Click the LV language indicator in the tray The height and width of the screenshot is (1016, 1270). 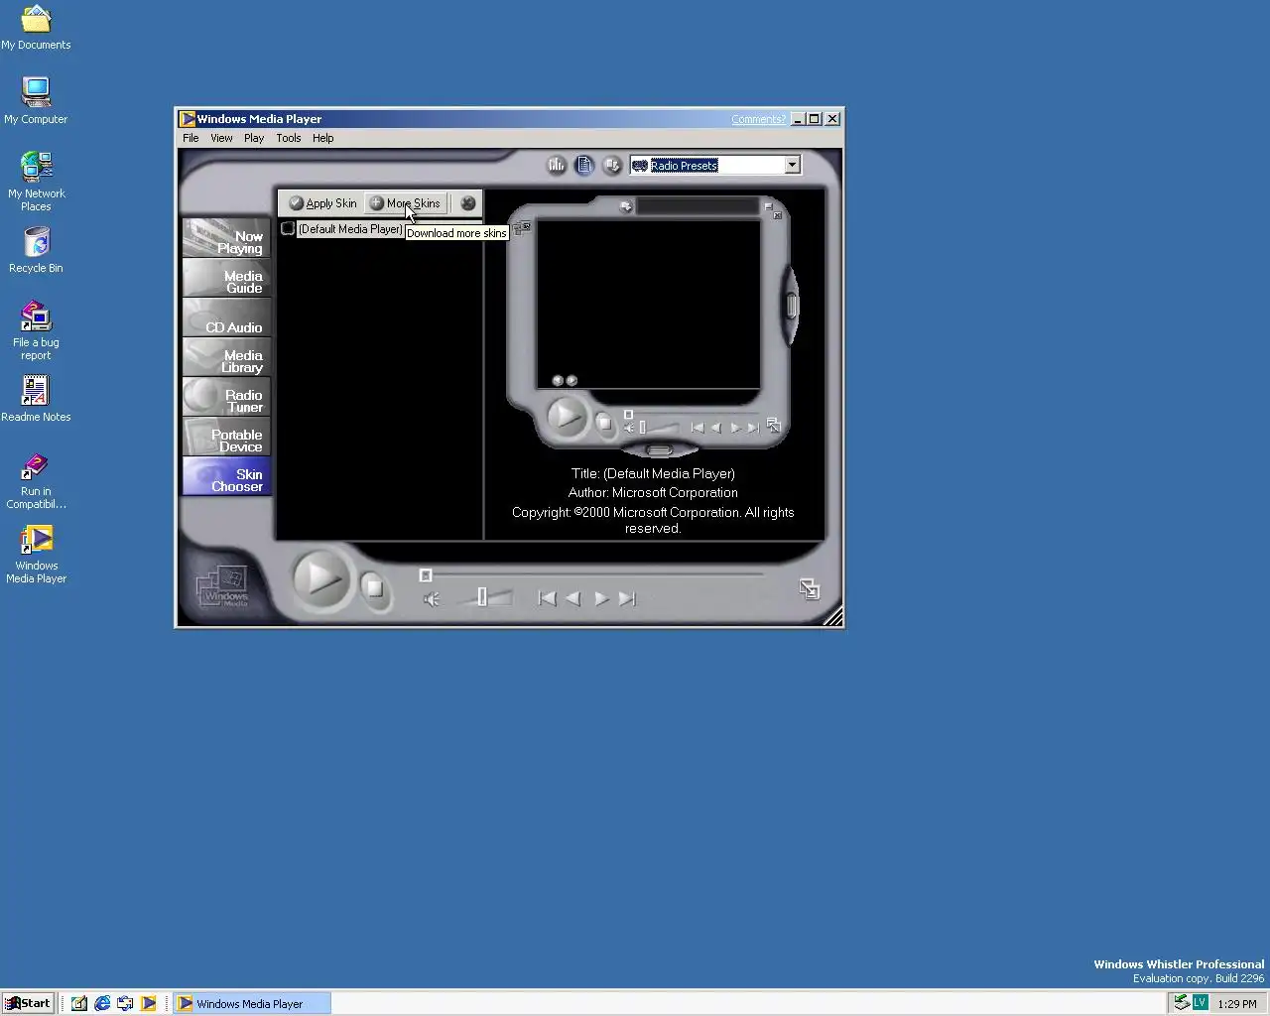coord(1200,1002)
